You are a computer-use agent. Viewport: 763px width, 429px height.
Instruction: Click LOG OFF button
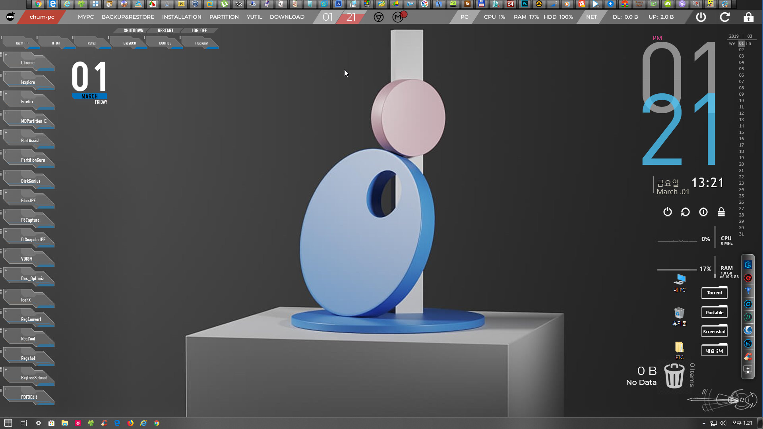point(199,31)
